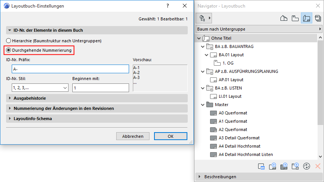Select the Layout Book icon
Screen dimensions: 324x182
pyautogui.click(x=306, y=18)
